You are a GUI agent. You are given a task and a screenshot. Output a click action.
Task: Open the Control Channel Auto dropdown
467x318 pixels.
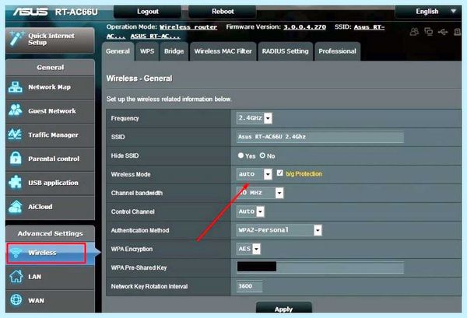click(x=250, y=211)
